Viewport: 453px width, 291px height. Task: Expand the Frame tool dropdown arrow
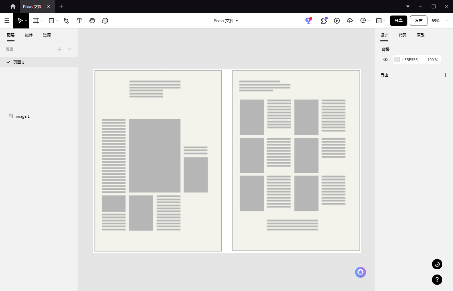click(x=41, y=21)
